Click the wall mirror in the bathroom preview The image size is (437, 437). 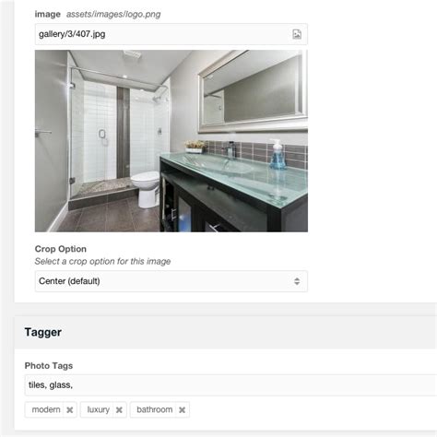tap(253, 90)
